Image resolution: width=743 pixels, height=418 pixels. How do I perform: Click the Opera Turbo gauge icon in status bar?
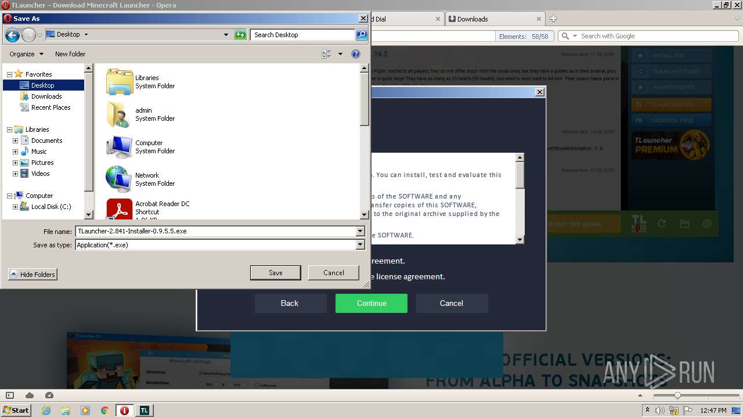click(x=49, y=395)
